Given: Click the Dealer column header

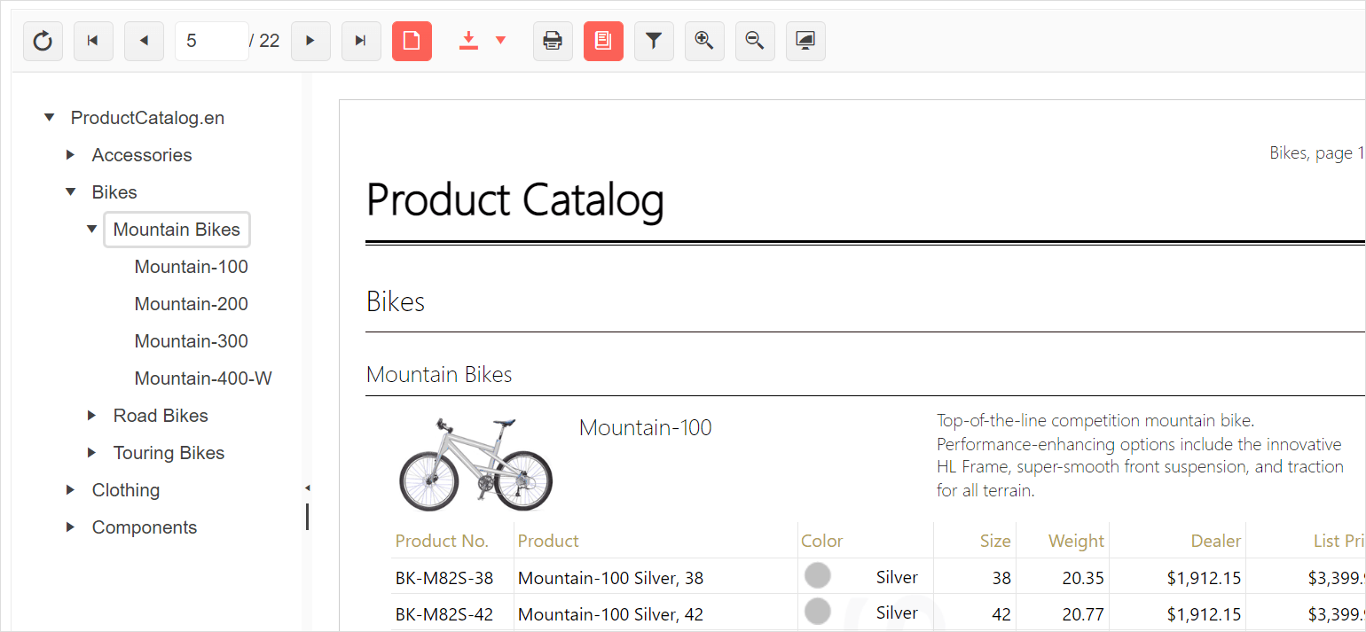Looking at the screenshot, I should pos(1216,541).
